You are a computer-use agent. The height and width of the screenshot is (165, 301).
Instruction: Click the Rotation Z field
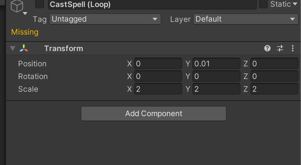pyautogui.click(x=274, y=76)
